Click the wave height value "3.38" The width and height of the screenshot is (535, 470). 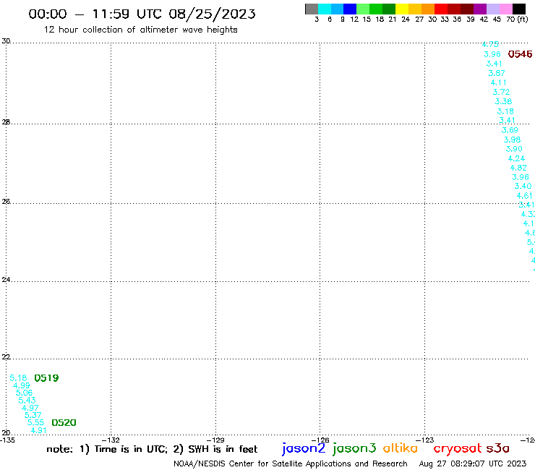point(504,101)
